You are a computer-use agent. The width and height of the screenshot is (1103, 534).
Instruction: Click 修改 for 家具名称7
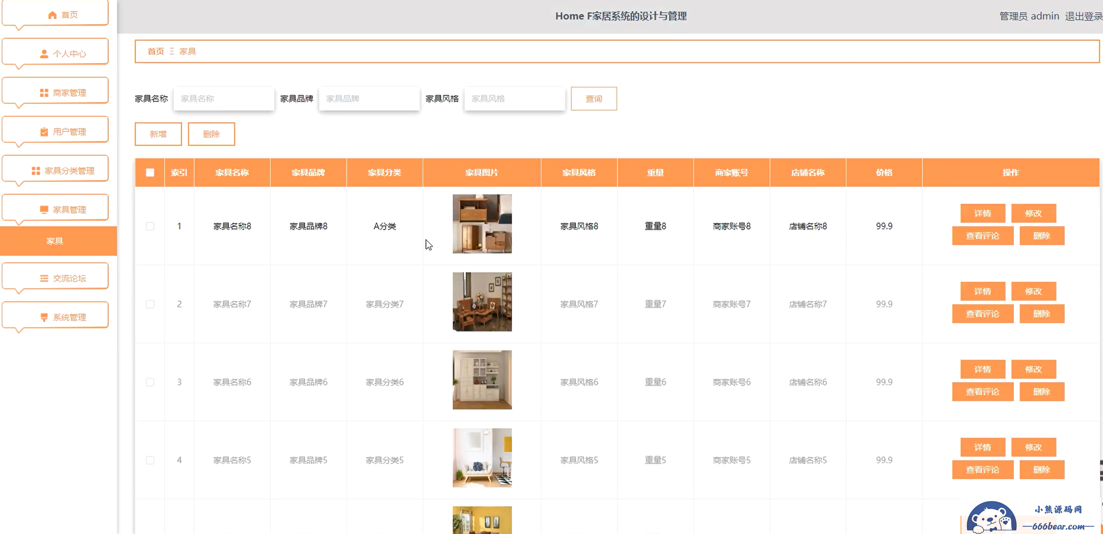[x=1034, y=292]
